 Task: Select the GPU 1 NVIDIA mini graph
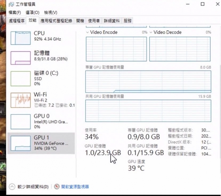21,143
